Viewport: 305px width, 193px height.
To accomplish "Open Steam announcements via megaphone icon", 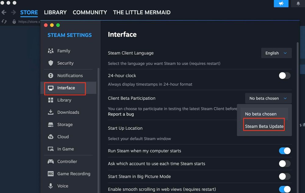I will pyautogui.click(x=281, y=3).
